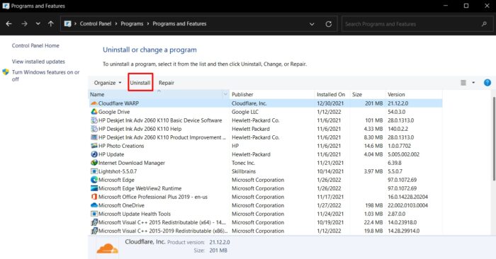Sort by the Size column header
The image size is (496, 259).
[x=368, y=94]
